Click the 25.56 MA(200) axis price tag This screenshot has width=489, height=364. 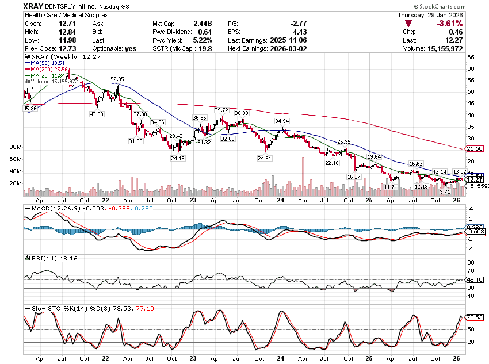coord(473,148)
